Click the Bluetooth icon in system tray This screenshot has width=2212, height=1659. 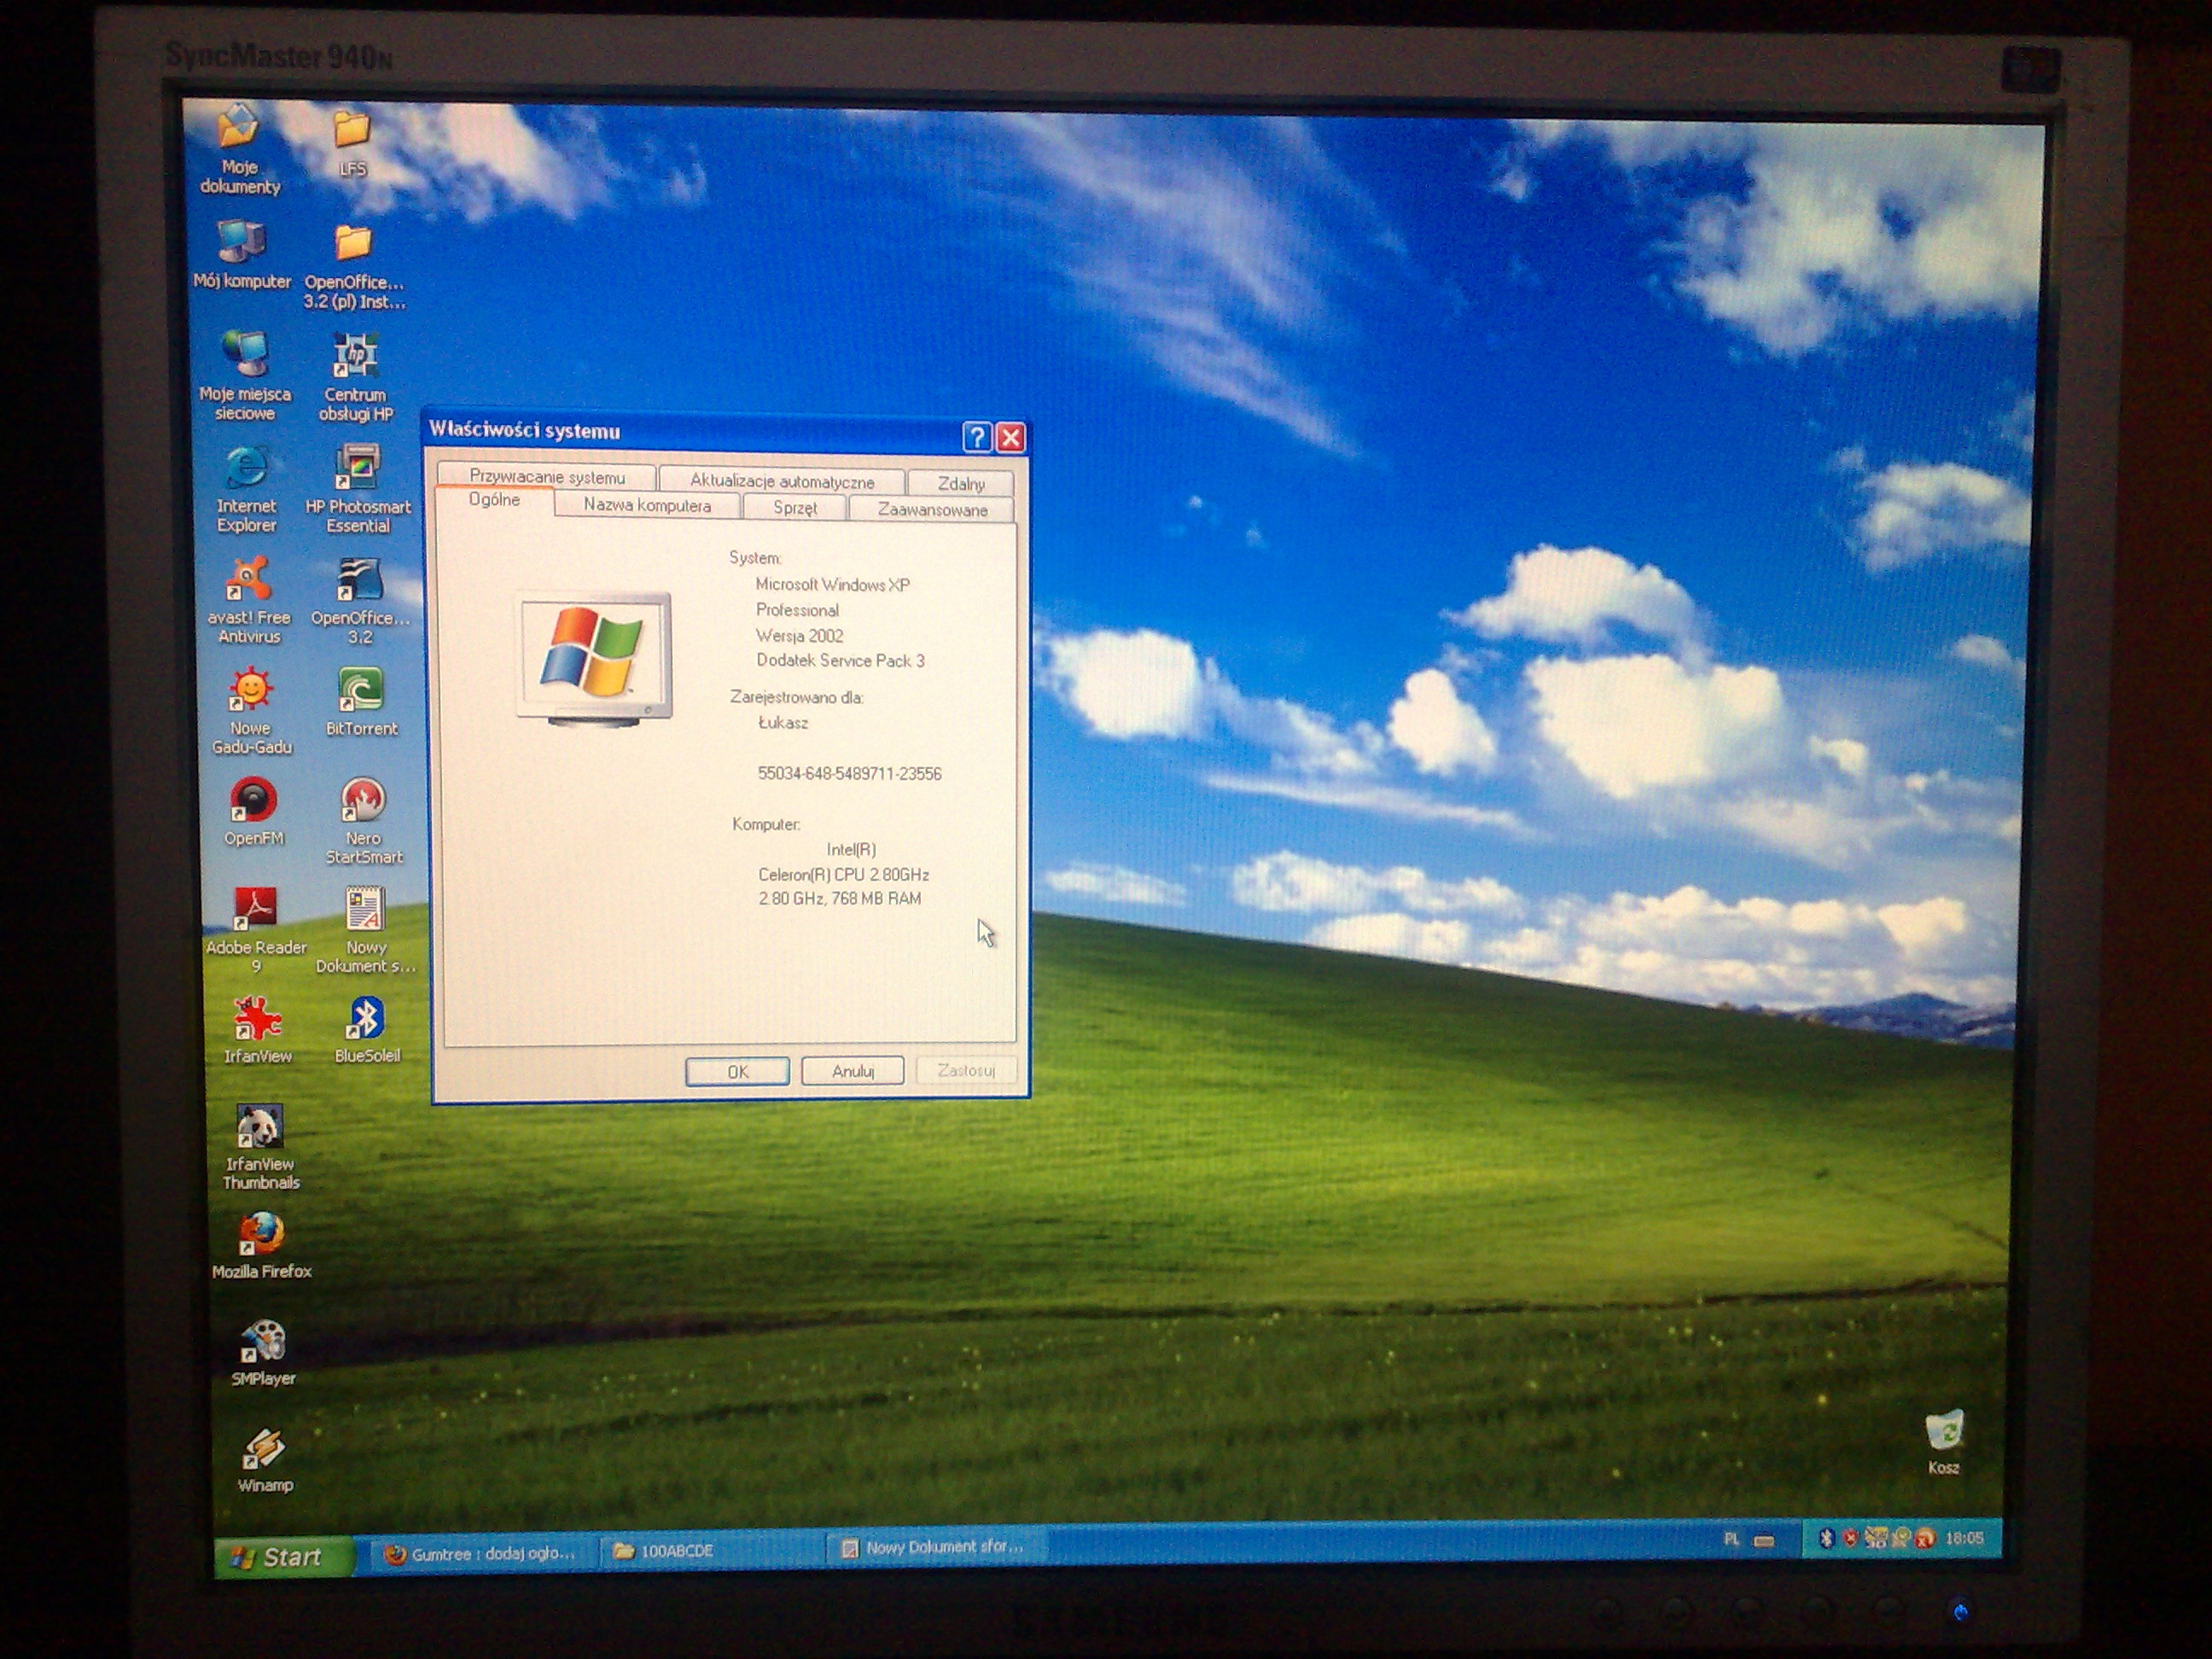point(1826,1538)
